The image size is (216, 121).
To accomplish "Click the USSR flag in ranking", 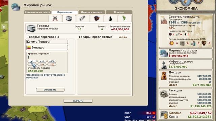I will (154, 113).
